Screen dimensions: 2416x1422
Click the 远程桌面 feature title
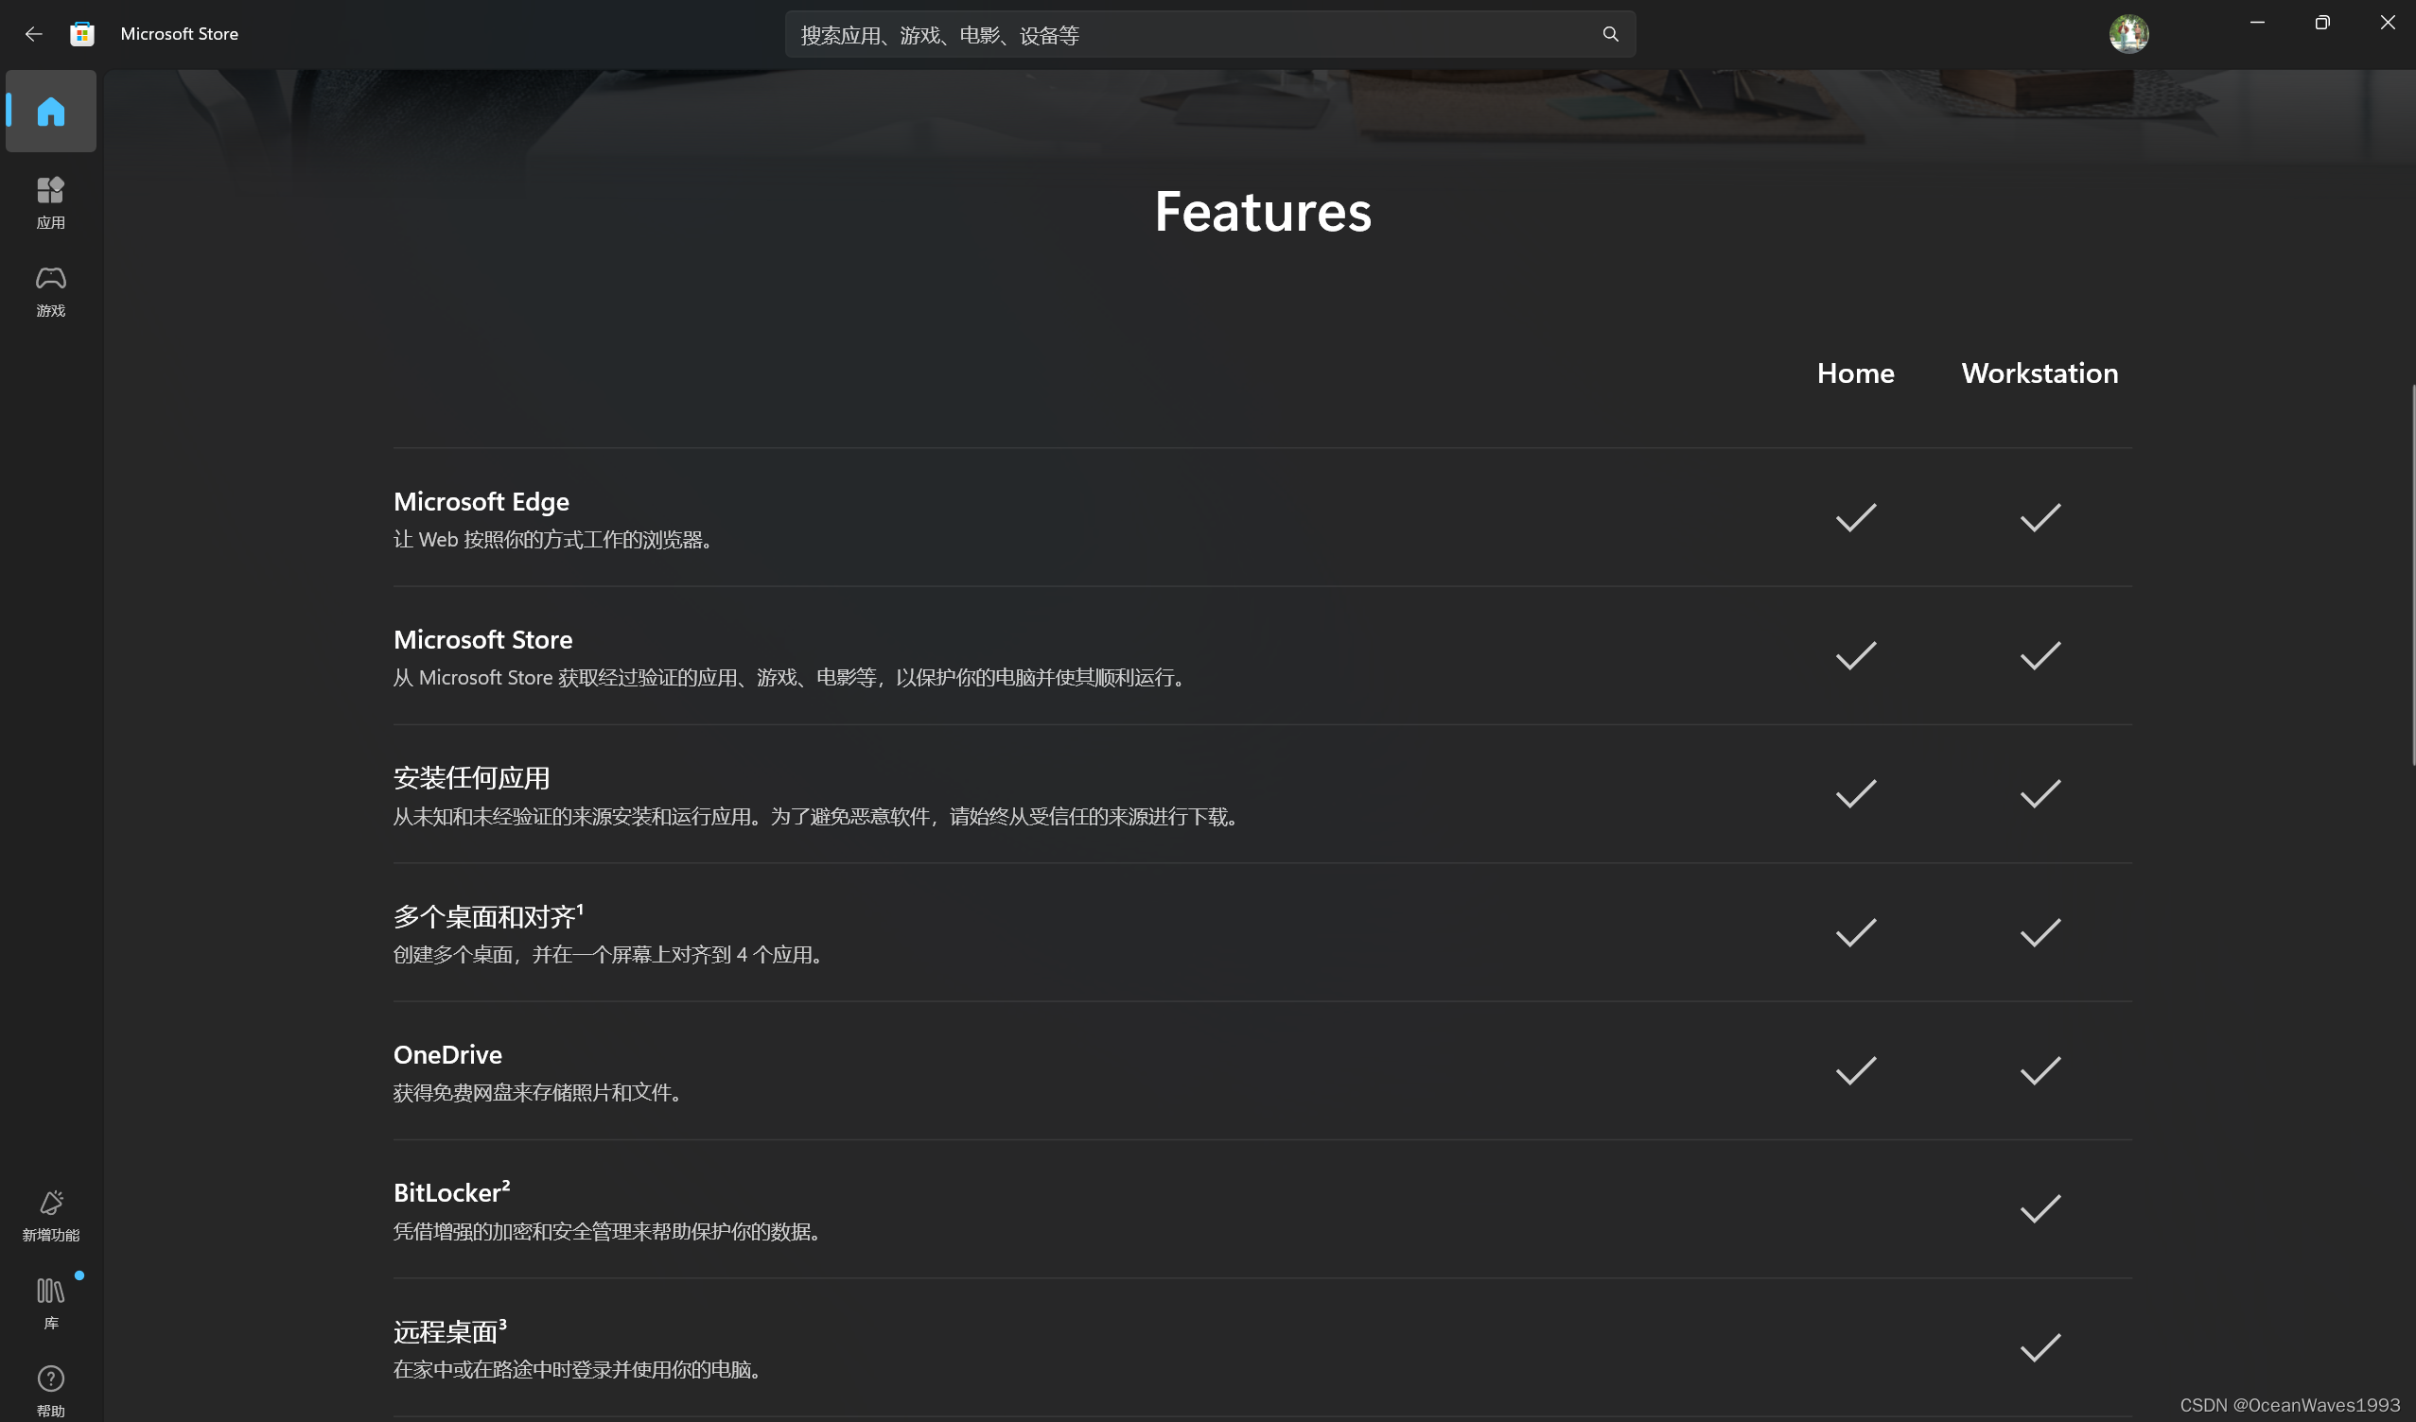(446, 1331)
